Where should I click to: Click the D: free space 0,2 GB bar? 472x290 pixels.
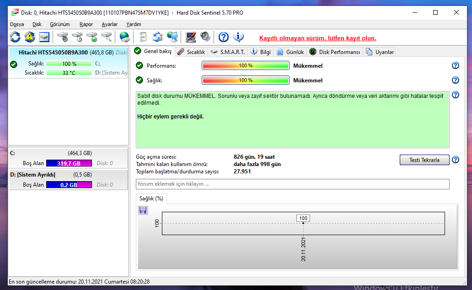(x=69, y=185)
